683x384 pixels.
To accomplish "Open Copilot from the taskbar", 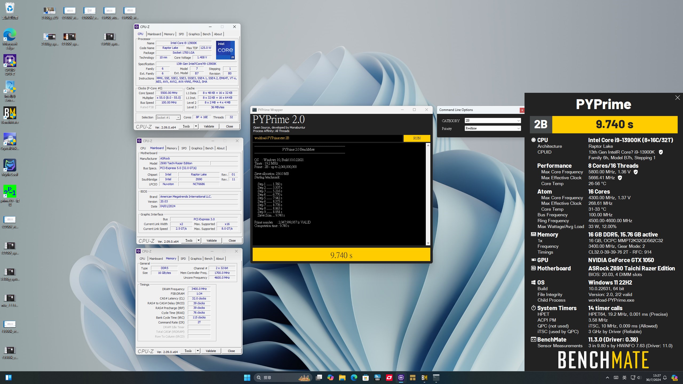I will [x=331, y=378].
